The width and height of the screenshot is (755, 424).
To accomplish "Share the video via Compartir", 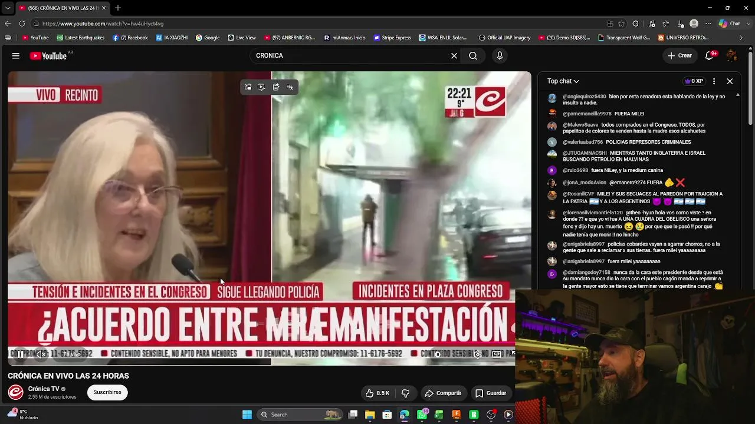I will (x=444, y=393).
